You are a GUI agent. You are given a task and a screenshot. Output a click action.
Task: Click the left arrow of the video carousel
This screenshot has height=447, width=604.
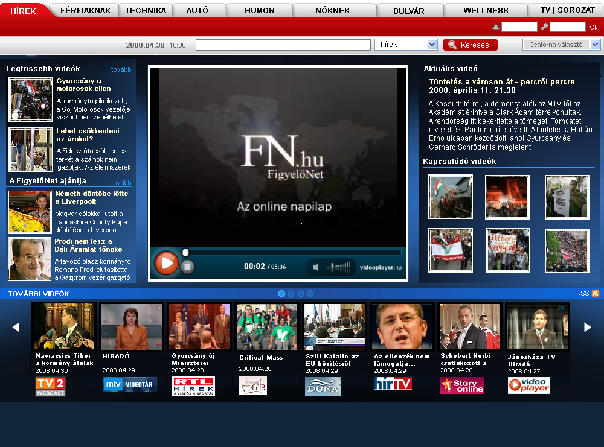pyautogui.click(x=16, y=327)
